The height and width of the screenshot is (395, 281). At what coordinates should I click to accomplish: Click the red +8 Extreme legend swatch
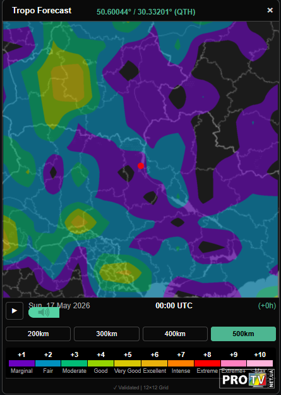click(207, 363)
